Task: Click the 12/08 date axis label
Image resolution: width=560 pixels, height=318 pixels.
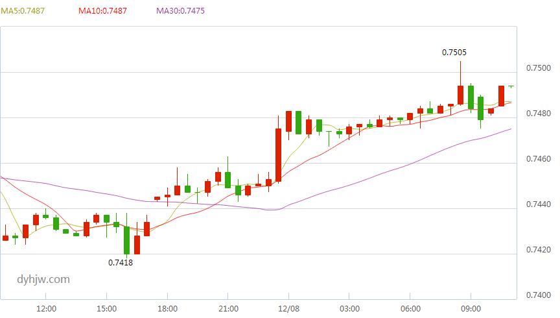Action: click(x=288, y=308)
